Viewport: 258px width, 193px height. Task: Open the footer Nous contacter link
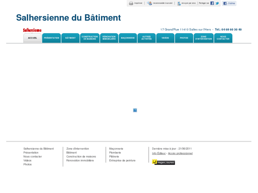pos(33,157)
